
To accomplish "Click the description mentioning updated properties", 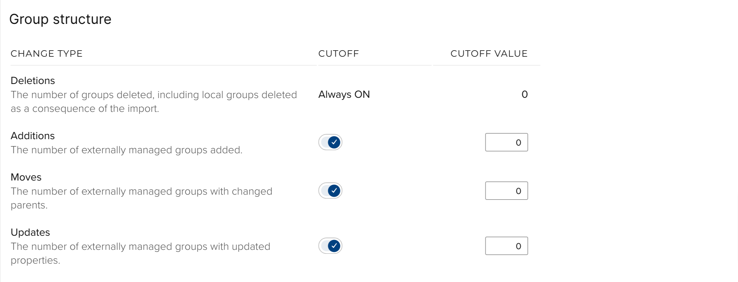I will [x=140, y=253].
